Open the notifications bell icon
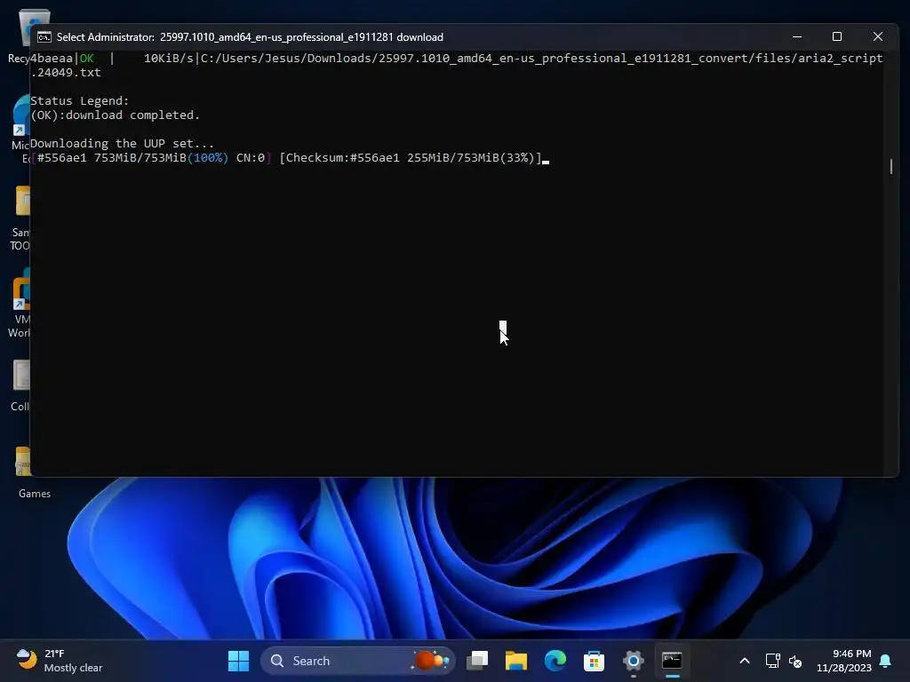This screenshot has height=682, width=910. 886,661
